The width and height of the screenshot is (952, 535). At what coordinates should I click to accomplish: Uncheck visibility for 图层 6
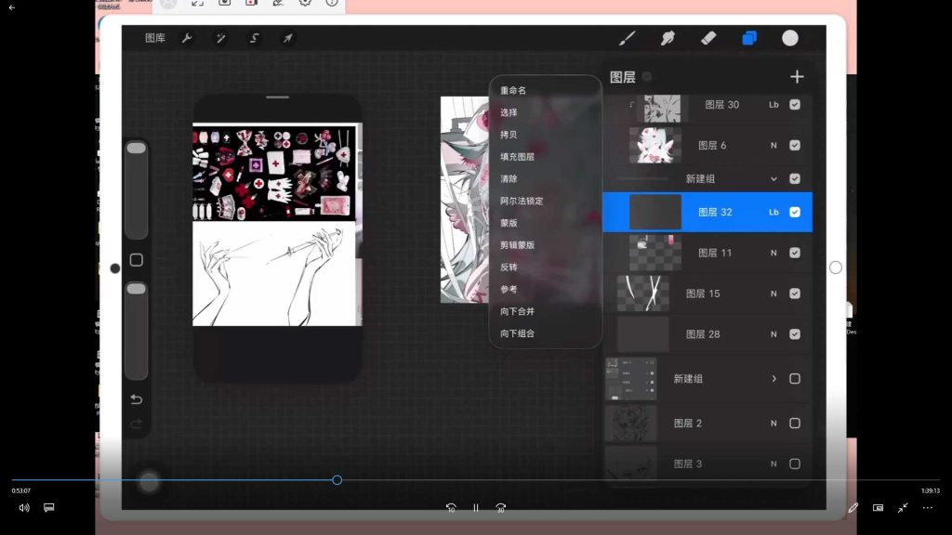795,146
